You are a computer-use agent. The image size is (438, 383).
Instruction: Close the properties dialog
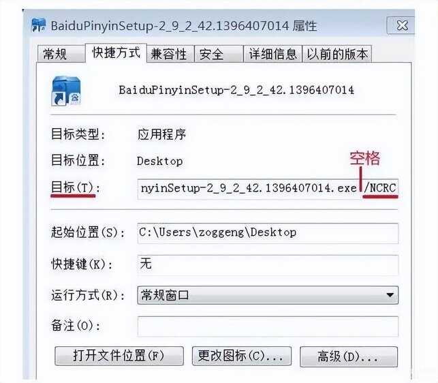401,25
